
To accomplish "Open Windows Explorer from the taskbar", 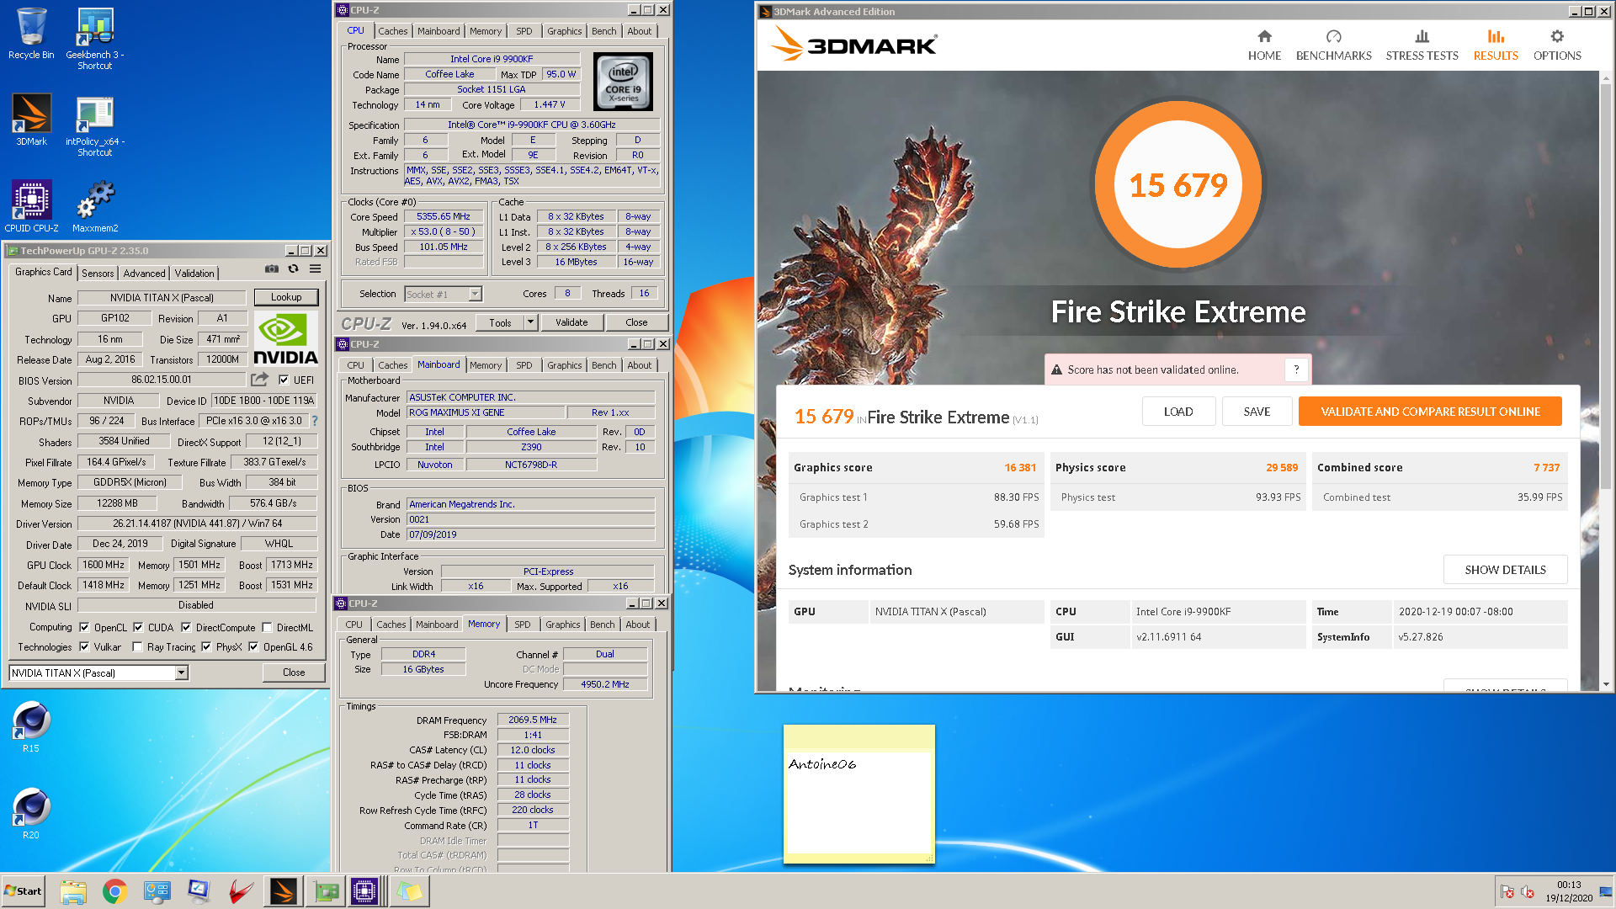I will click(73, 891).
